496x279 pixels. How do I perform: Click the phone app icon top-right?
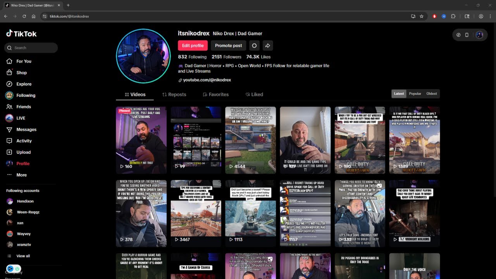point(467,35)
